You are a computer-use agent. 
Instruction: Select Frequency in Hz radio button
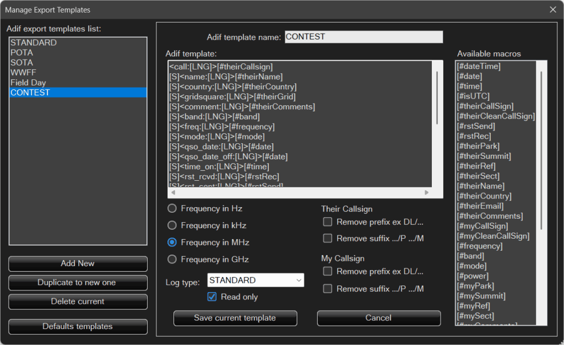(x=172, y=208)
